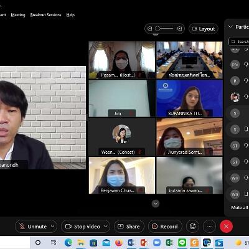Click headset icon next to WY
This screenshot has height=249, width=249.
(x=246, y=178)
